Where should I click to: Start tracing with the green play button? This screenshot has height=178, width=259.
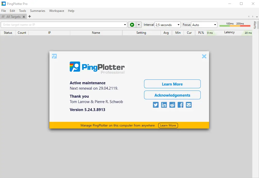pyautogui.click(x=132, y=25)
